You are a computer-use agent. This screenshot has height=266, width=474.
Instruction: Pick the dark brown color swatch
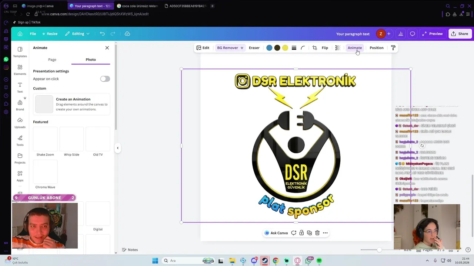click(x=277, y=48)
